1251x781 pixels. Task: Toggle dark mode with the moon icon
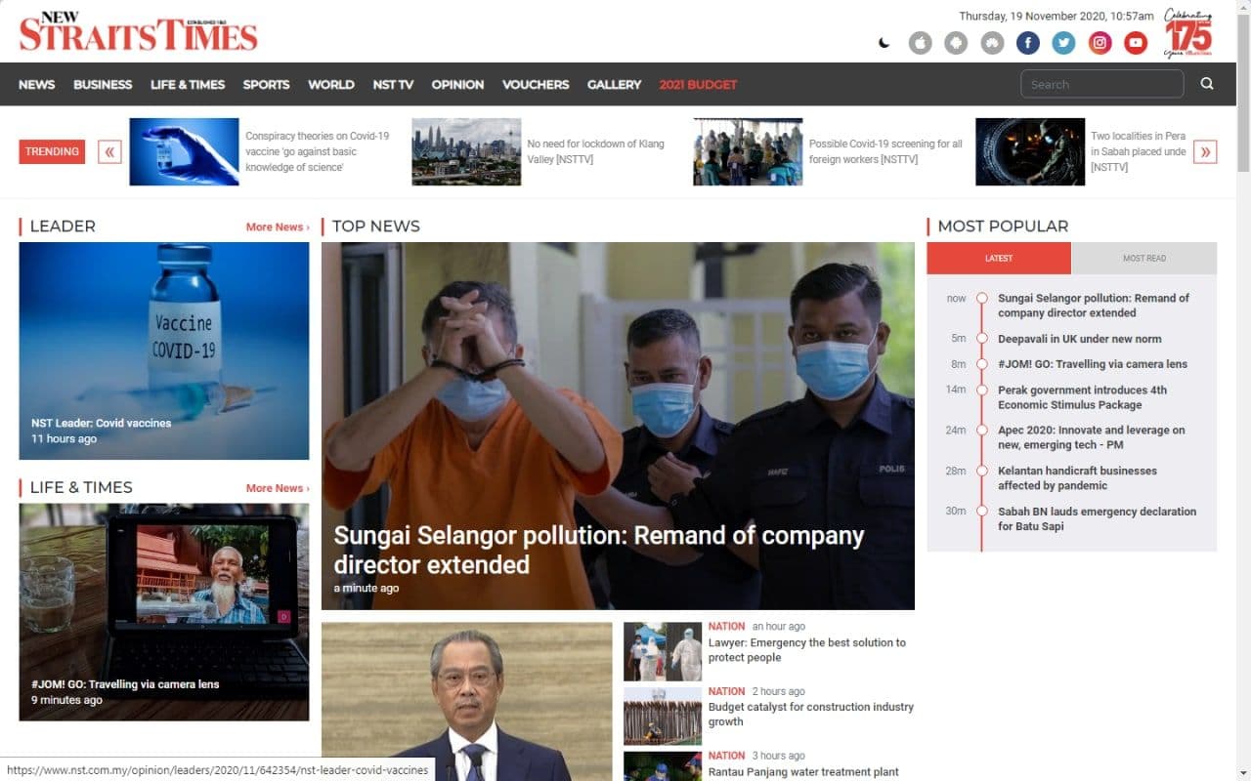(884, 43)
